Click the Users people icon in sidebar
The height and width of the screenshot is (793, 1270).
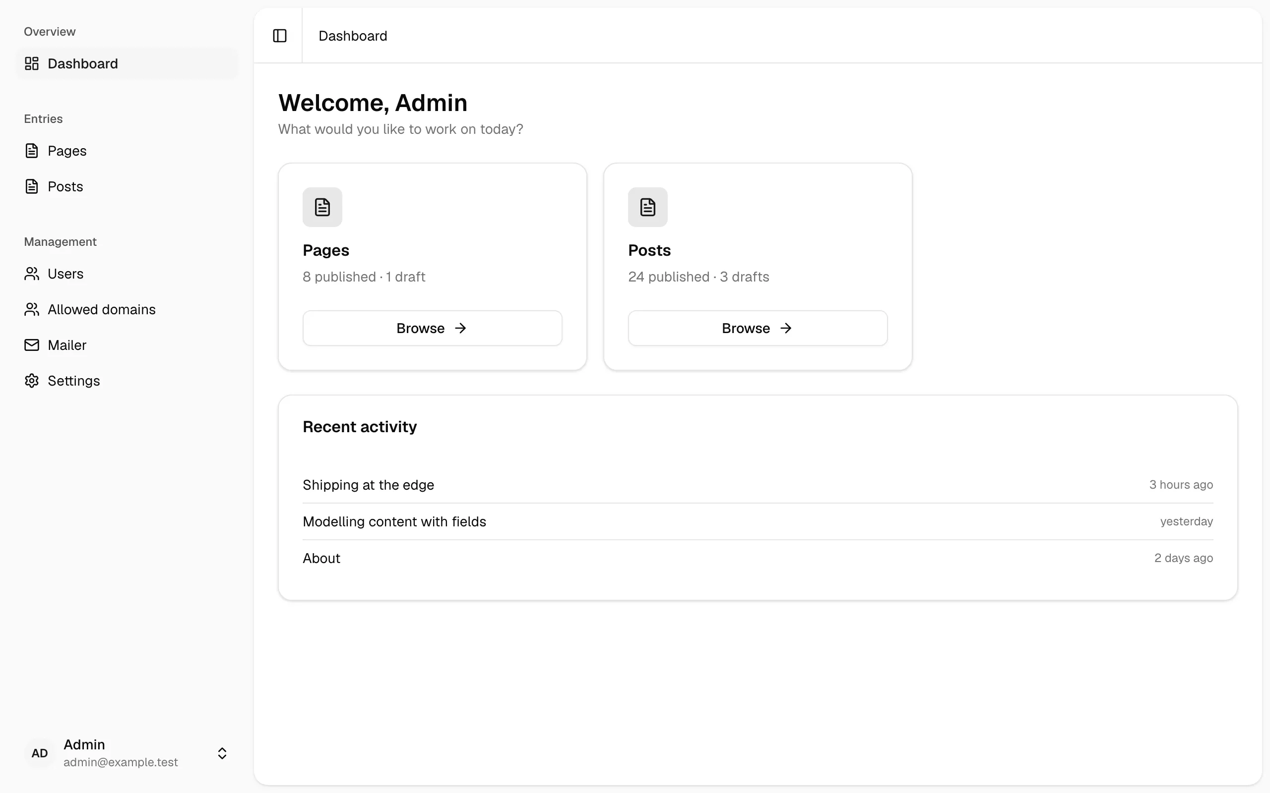tap(32, 274)
